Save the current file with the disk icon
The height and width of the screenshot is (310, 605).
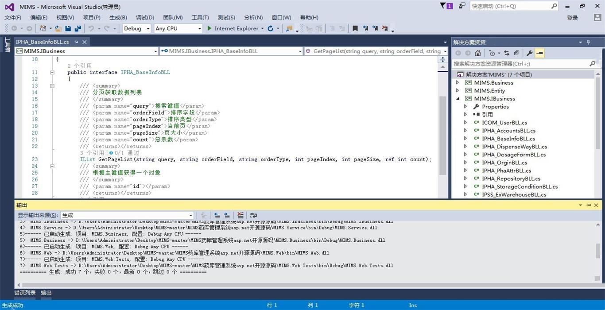point(68,28)
